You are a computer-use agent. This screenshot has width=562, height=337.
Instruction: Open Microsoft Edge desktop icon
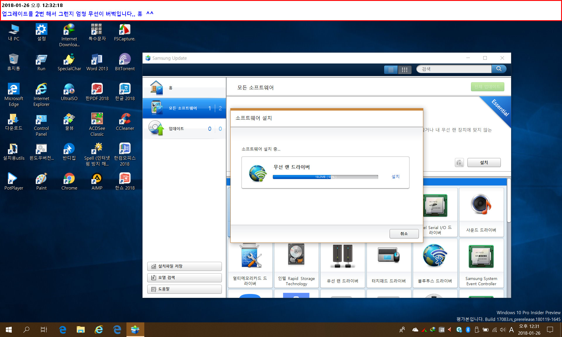click(14, 95)
